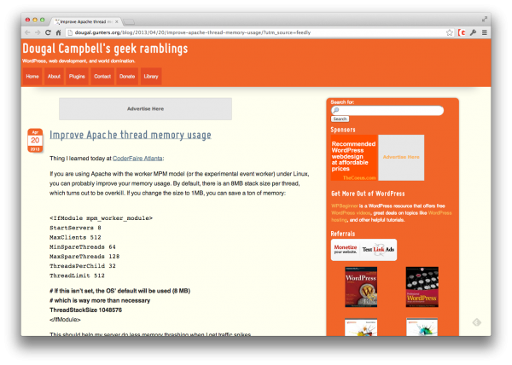Screen dimensions: 512x365
Task: Click the Referrals sidebar heading
Action: (343, 234)
